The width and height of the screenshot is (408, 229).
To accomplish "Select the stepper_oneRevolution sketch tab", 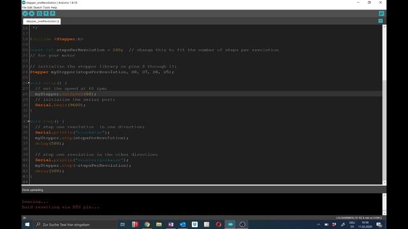I will pyautogui.click(x=42, y=21).
